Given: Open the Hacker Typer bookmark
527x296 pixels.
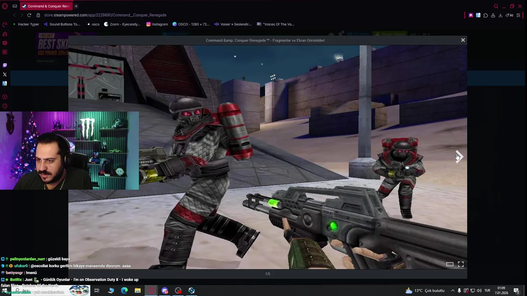Looking at the screenshot, I should (x=26, y=24).
